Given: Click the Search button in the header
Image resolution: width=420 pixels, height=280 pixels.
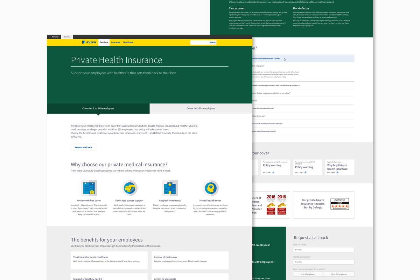Looking at the screenshot, I should [x=212, y=42].
